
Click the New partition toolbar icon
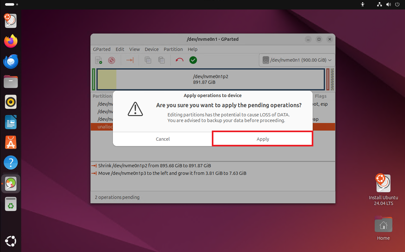pos(99,60)
